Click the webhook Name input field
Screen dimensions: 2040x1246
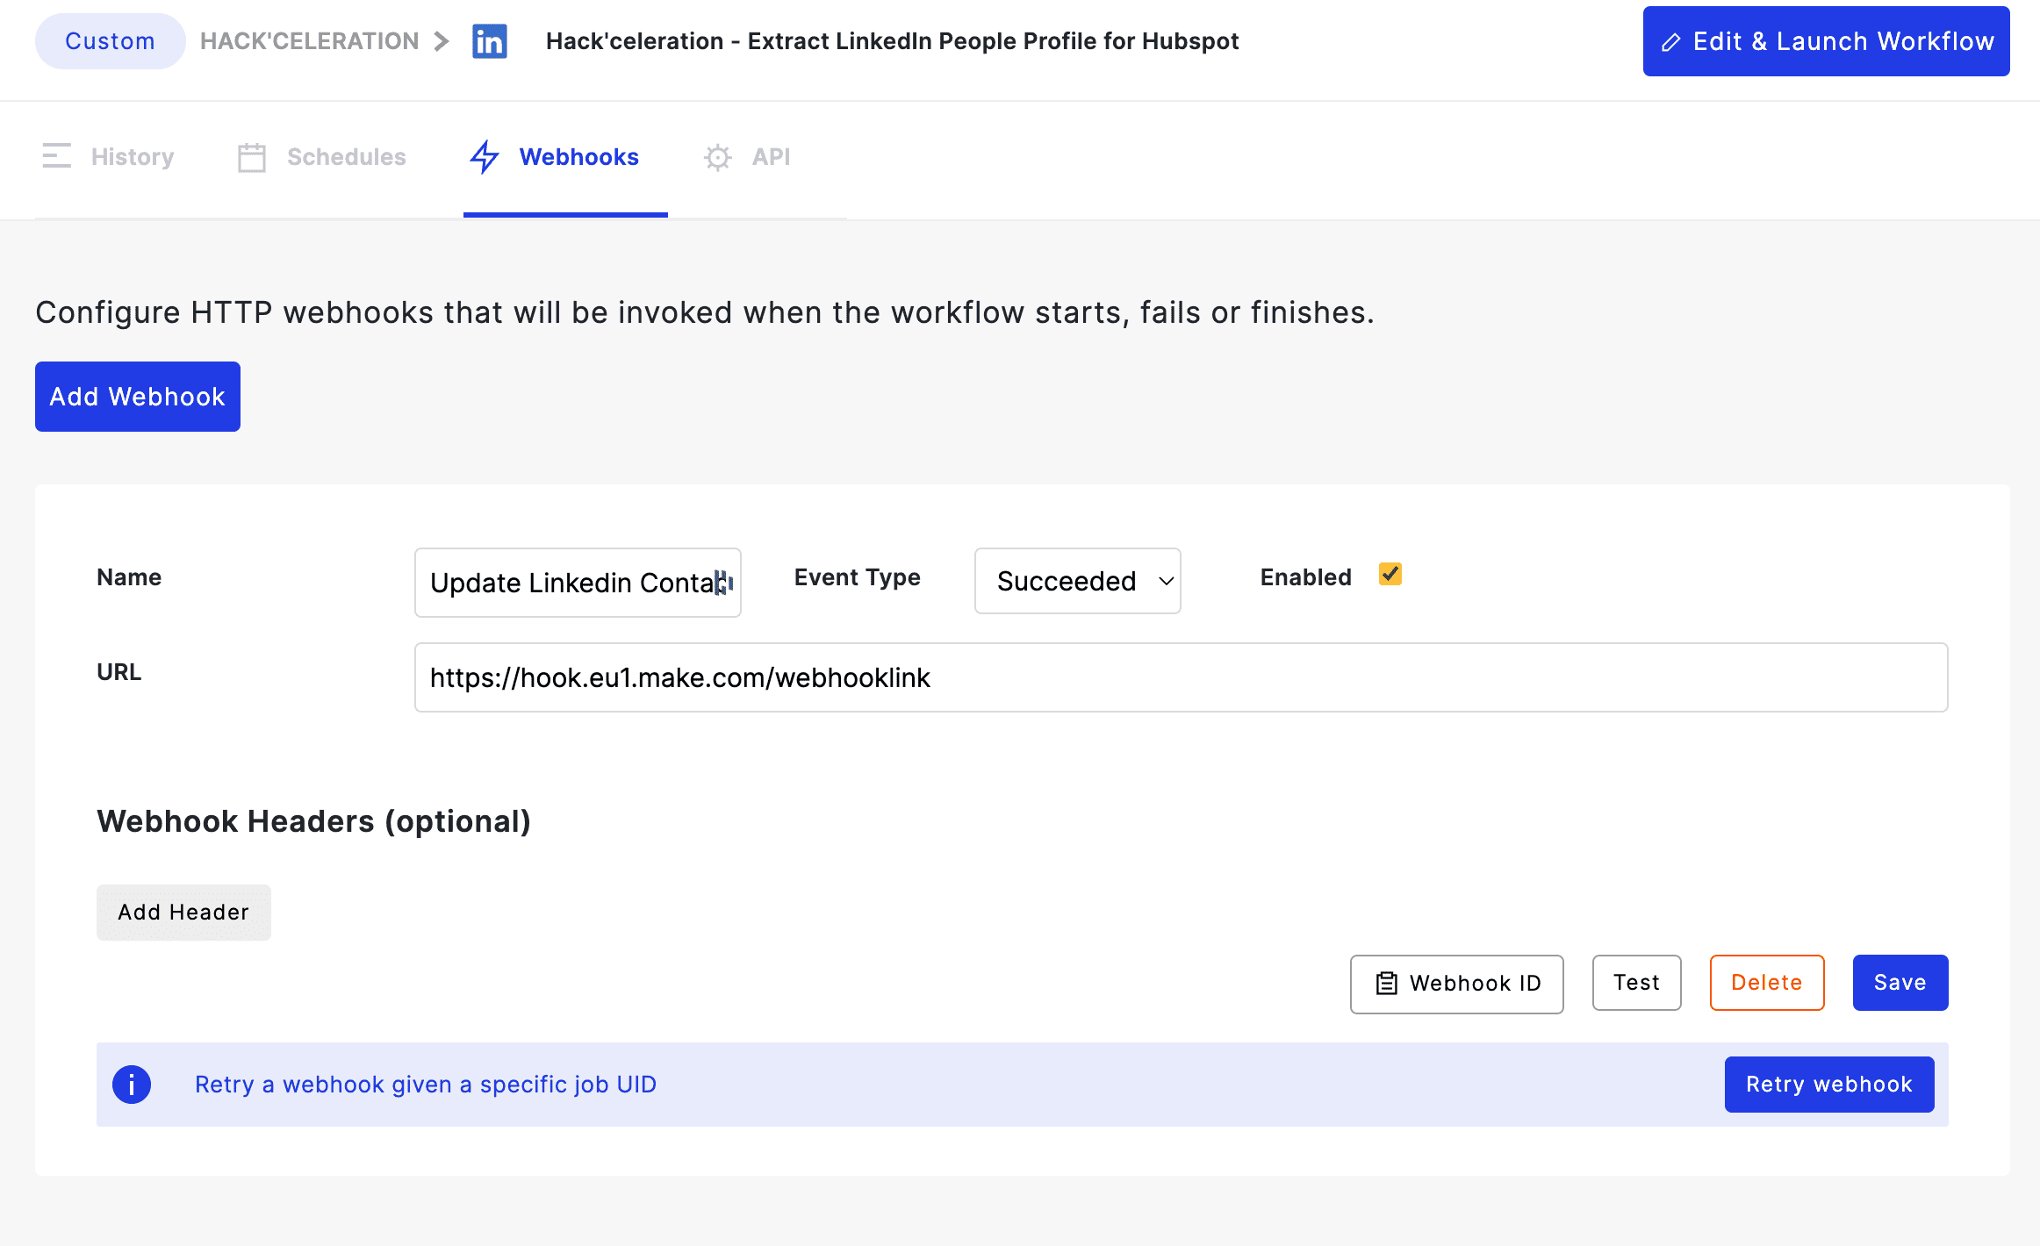pos(578,583)
